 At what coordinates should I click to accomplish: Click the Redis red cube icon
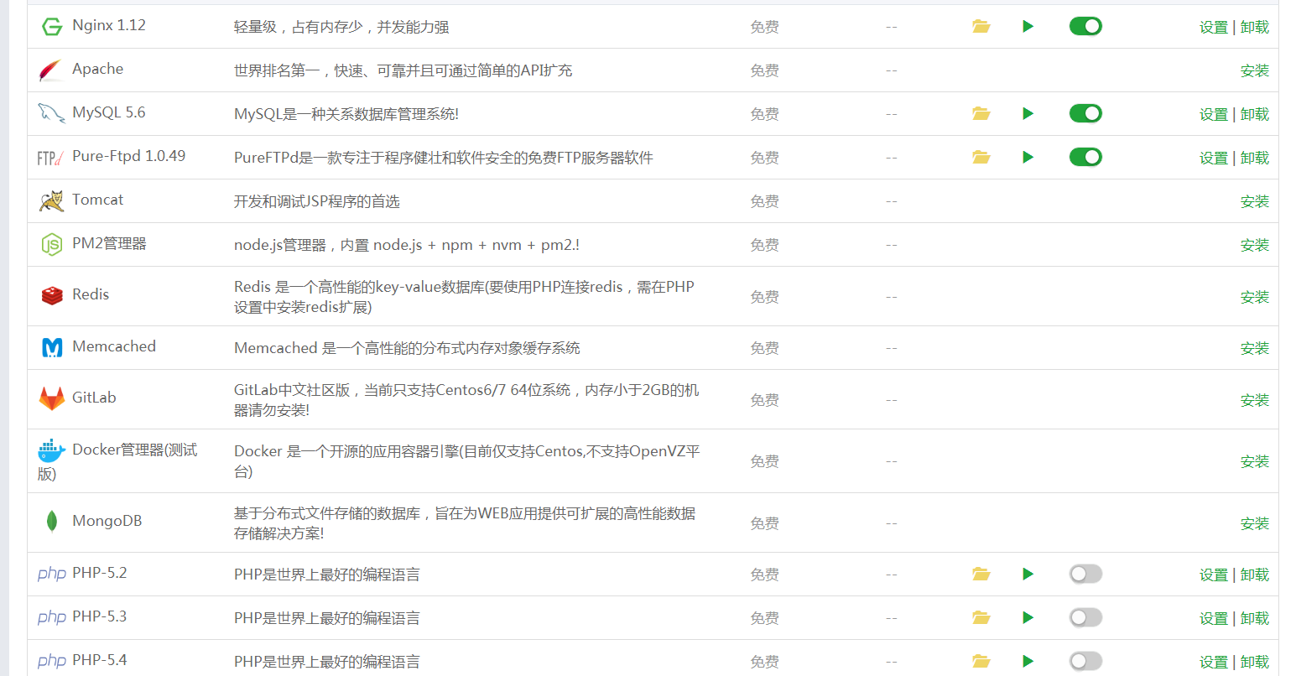tap(52, 295)
